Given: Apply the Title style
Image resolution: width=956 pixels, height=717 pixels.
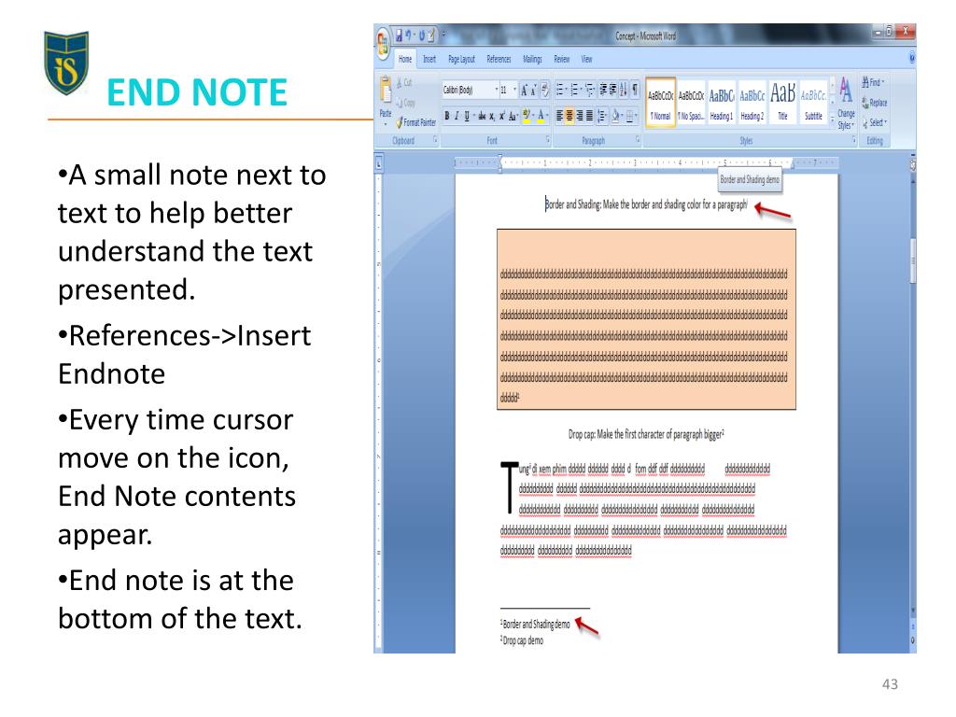Looking at the screenshot, I should [783, 102].
